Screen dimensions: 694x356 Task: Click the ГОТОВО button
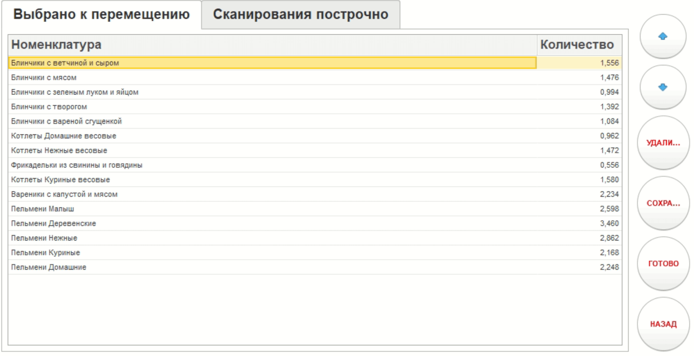coord(663,263)
